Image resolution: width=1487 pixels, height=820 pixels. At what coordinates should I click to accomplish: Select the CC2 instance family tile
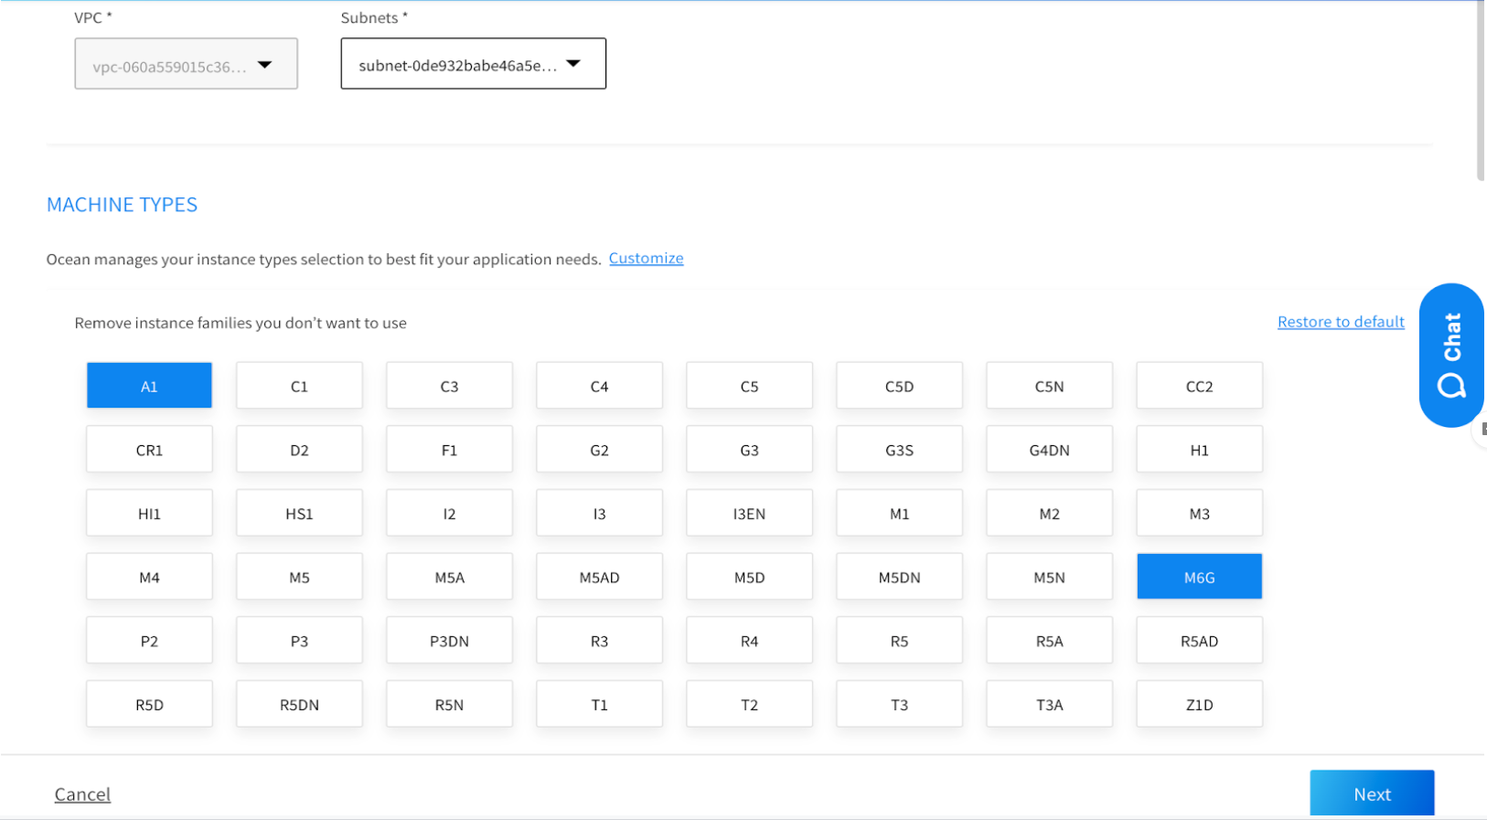tap(1199, 386)
